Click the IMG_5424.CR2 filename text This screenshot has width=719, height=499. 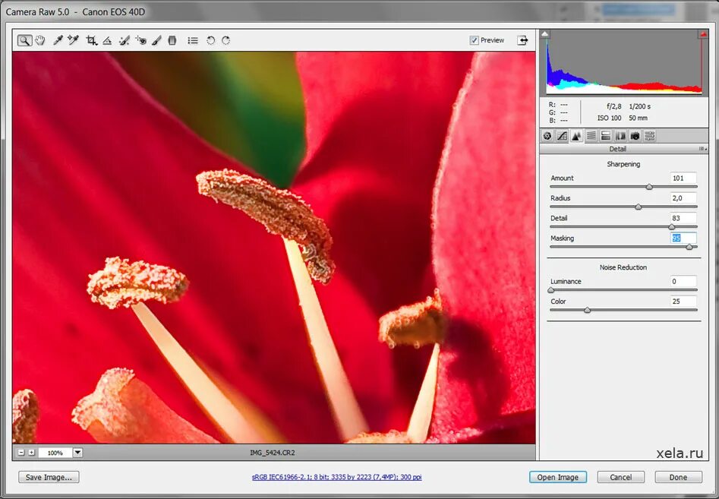pyautogui.click(x=273, y=453)
